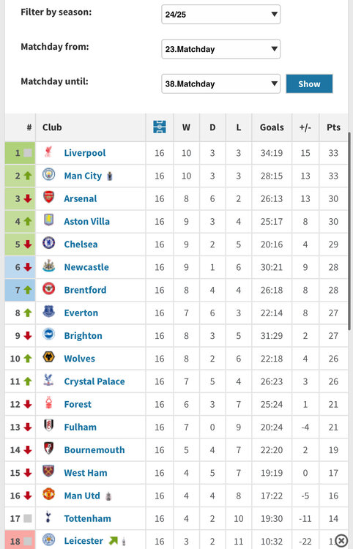Image resolution: width=353 pixels, height=549 pixels.
Task: Click the Arsenal crest icon
Action: (48, 197)
